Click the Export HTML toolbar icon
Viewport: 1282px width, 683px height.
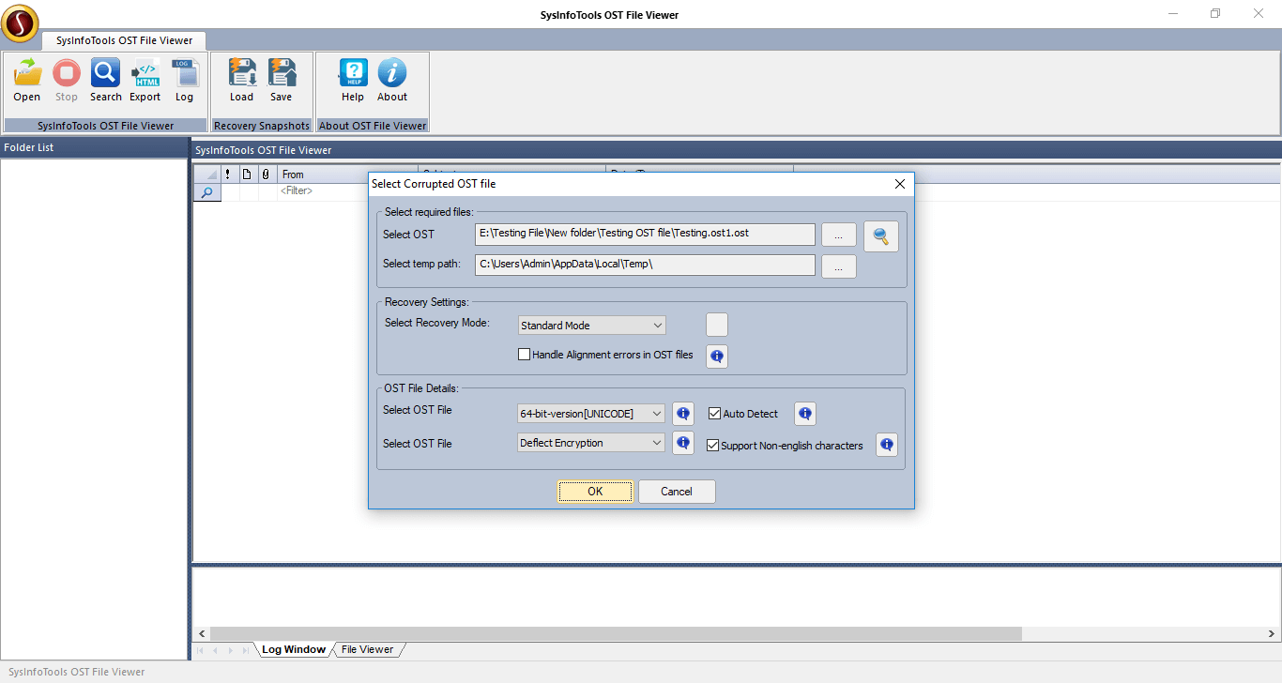pyautogui.click(x=145, y=74)
